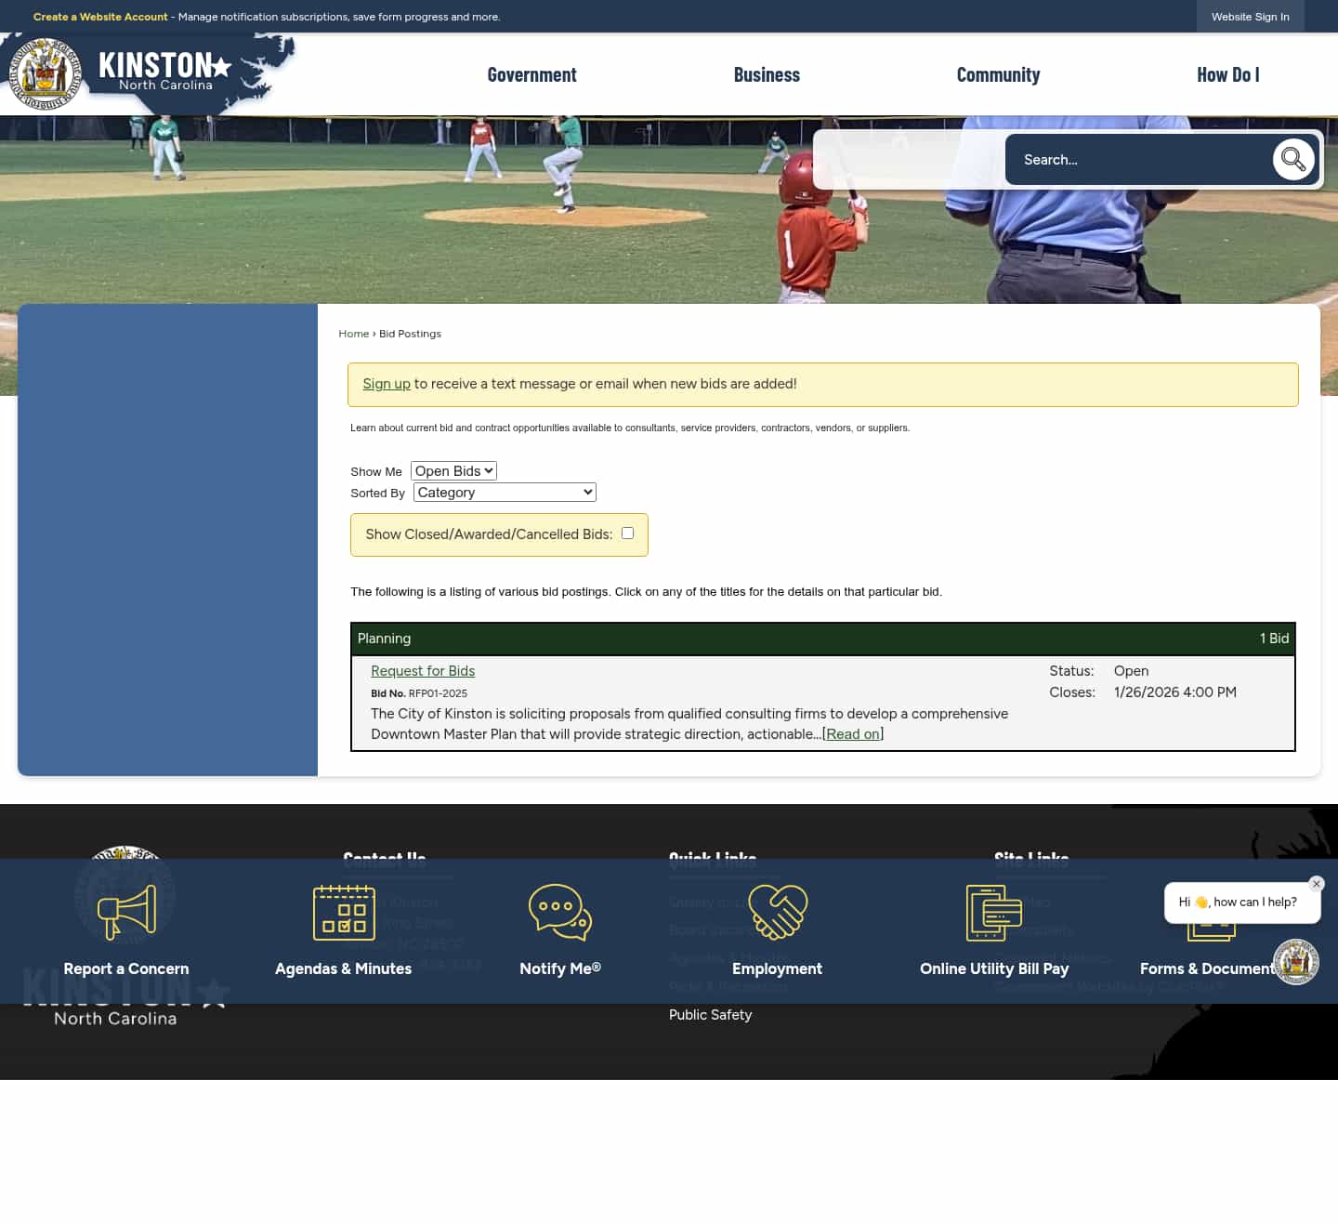Open Online Utility Bill Pay icon
This screenshot has height=1225, width=1338.
click(x=993, y=913)
